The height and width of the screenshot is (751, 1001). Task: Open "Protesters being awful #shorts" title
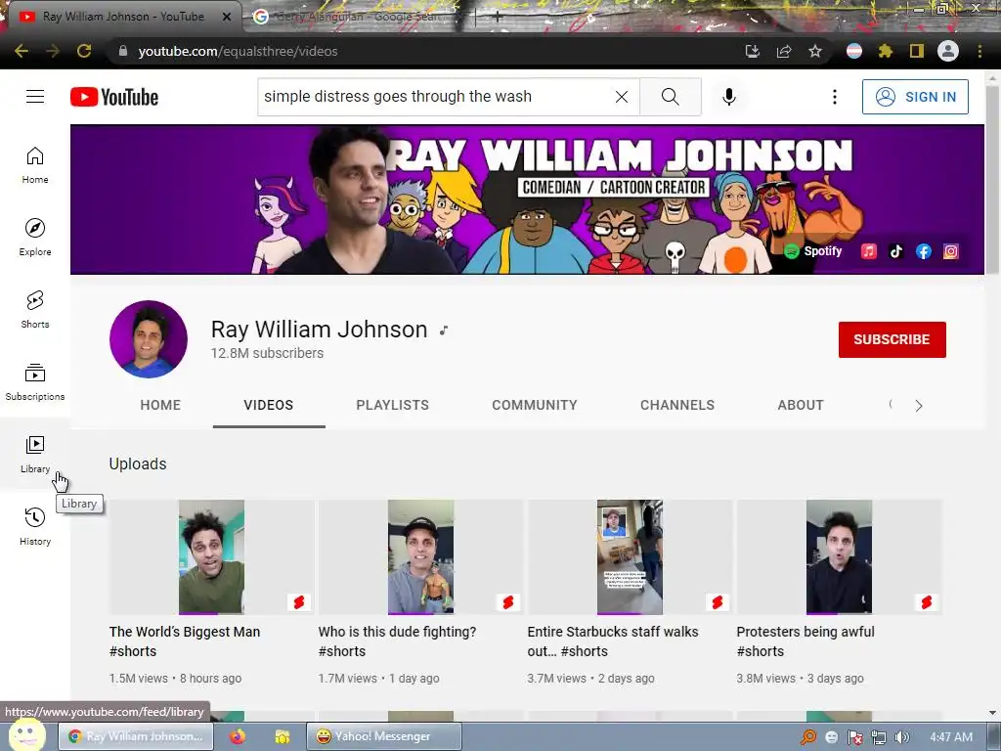pos(805,641)
